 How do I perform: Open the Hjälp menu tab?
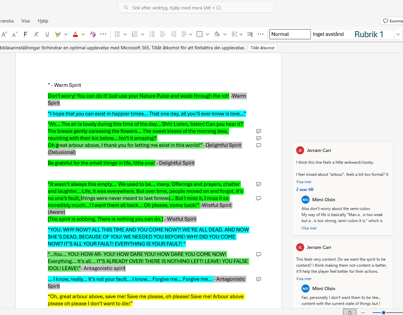point(43,21)
